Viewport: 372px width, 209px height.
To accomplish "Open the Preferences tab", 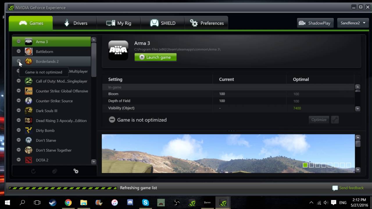I will point(206,23).
